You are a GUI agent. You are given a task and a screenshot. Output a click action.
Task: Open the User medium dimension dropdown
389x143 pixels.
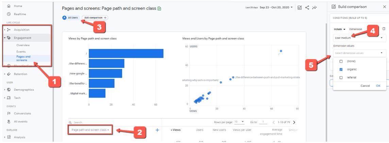tap(359, 38)
